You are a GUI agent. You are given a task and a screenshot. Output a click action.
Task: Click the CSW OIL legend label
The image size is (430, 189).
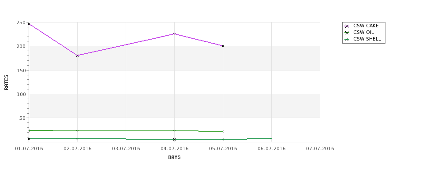tap(363, 32)
